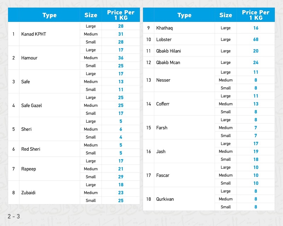Select the Cofferr row name
Screen dimensions: 283x226
[x=163, y=104]
